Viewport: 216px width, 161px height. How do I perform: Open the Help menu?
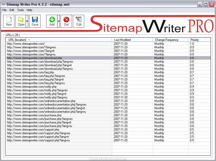[x=29, y=10]
